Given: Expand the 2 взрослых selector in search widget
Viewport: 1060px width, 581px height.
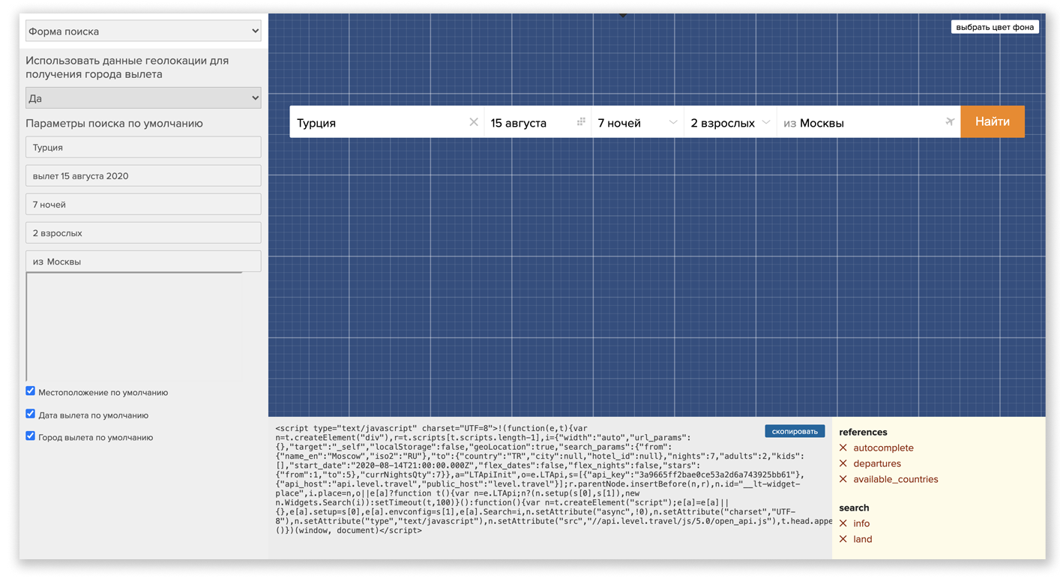Looking at the screenshot, I should (730, 122).
